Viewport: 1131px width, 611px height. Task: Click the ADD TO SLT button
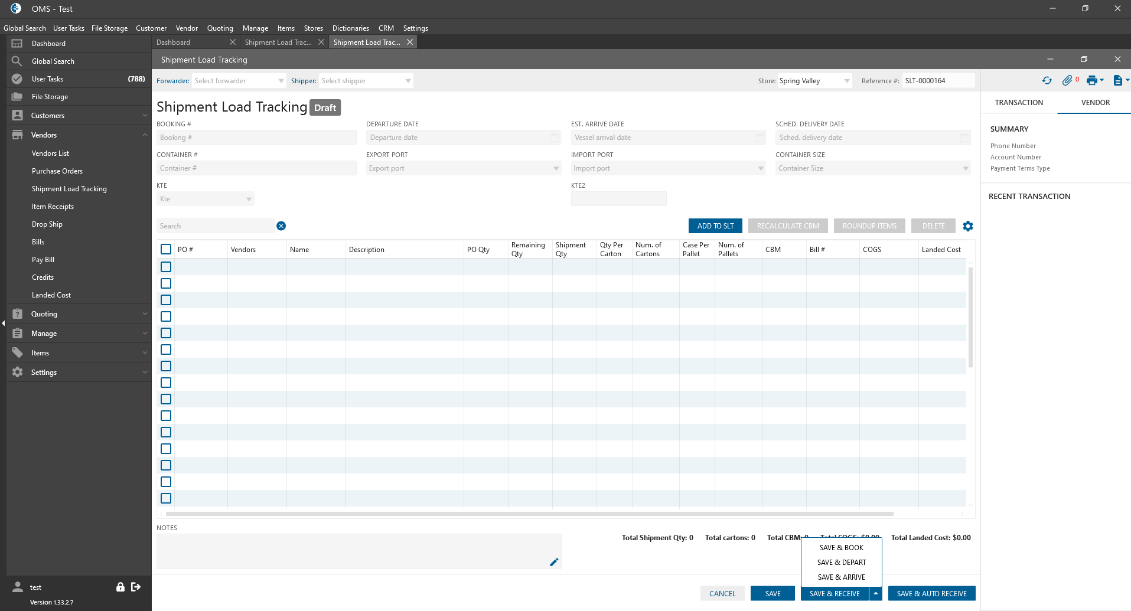pyautogui.click(x=715, y=226)
